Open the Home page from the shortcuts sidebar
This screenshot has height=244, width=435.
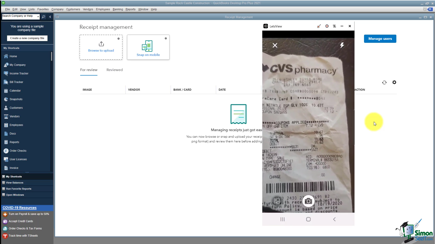[13, 56]
